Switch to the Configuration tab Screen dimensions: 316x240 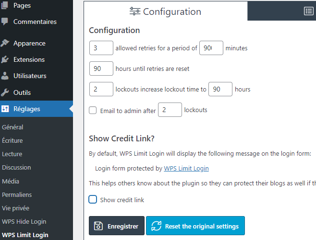point(165,11)
